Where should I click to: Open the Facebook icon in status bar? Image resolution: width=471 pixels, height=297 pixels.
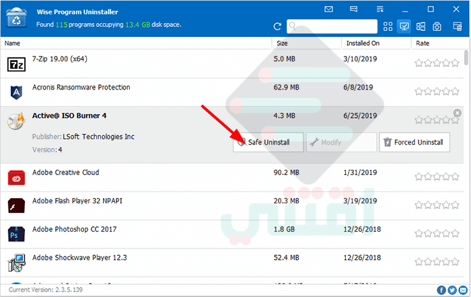(x=441, y=290)
